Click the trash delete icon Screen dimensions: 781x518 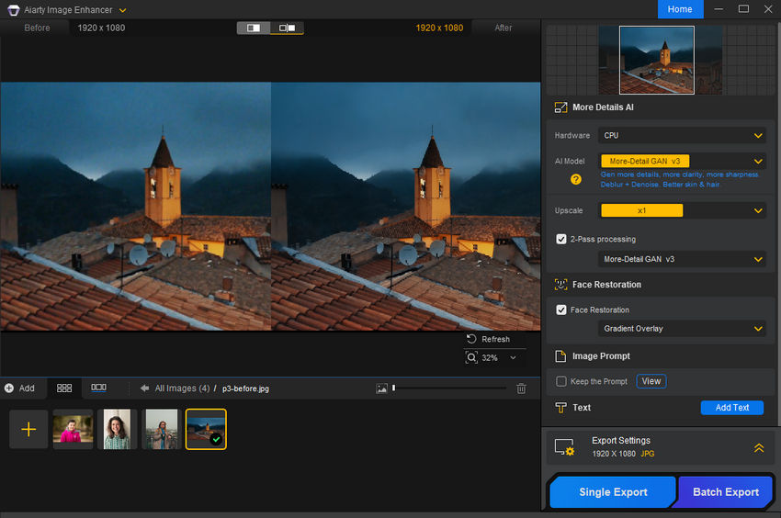(x=521, y=388)
